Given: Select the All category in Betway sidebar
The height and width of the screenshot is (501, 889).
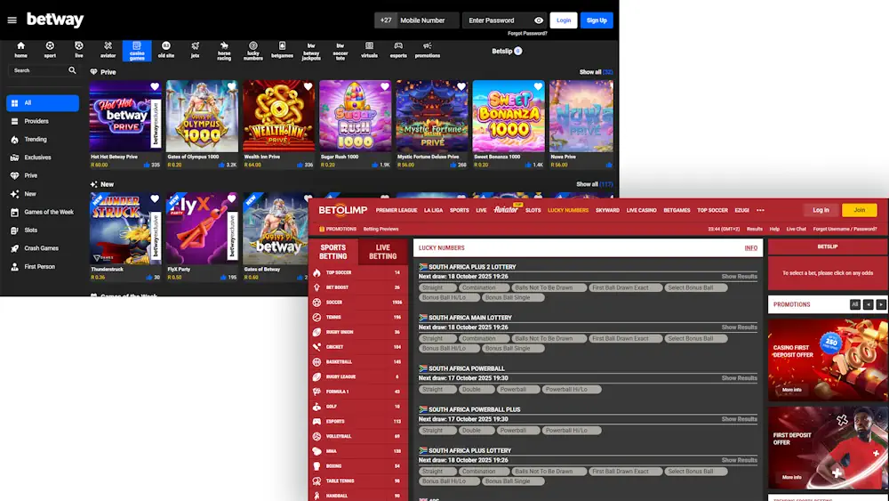Looking at the screenshot, I should tap(43, 103).
